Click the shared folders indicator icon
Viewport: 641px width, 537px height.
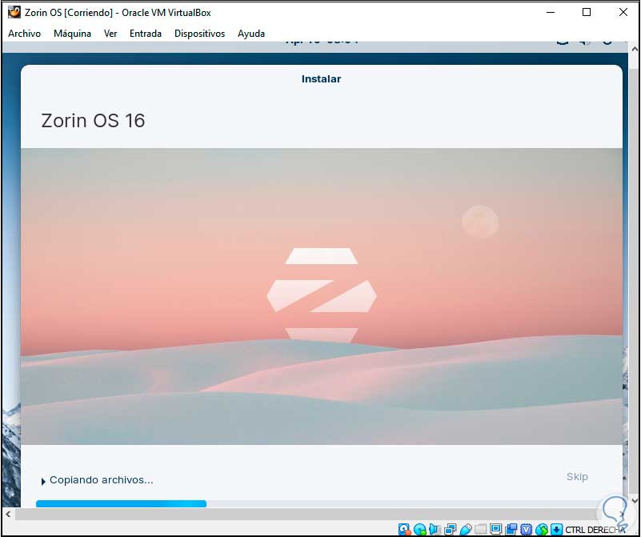pyautogui.click(x=480, y=530)
